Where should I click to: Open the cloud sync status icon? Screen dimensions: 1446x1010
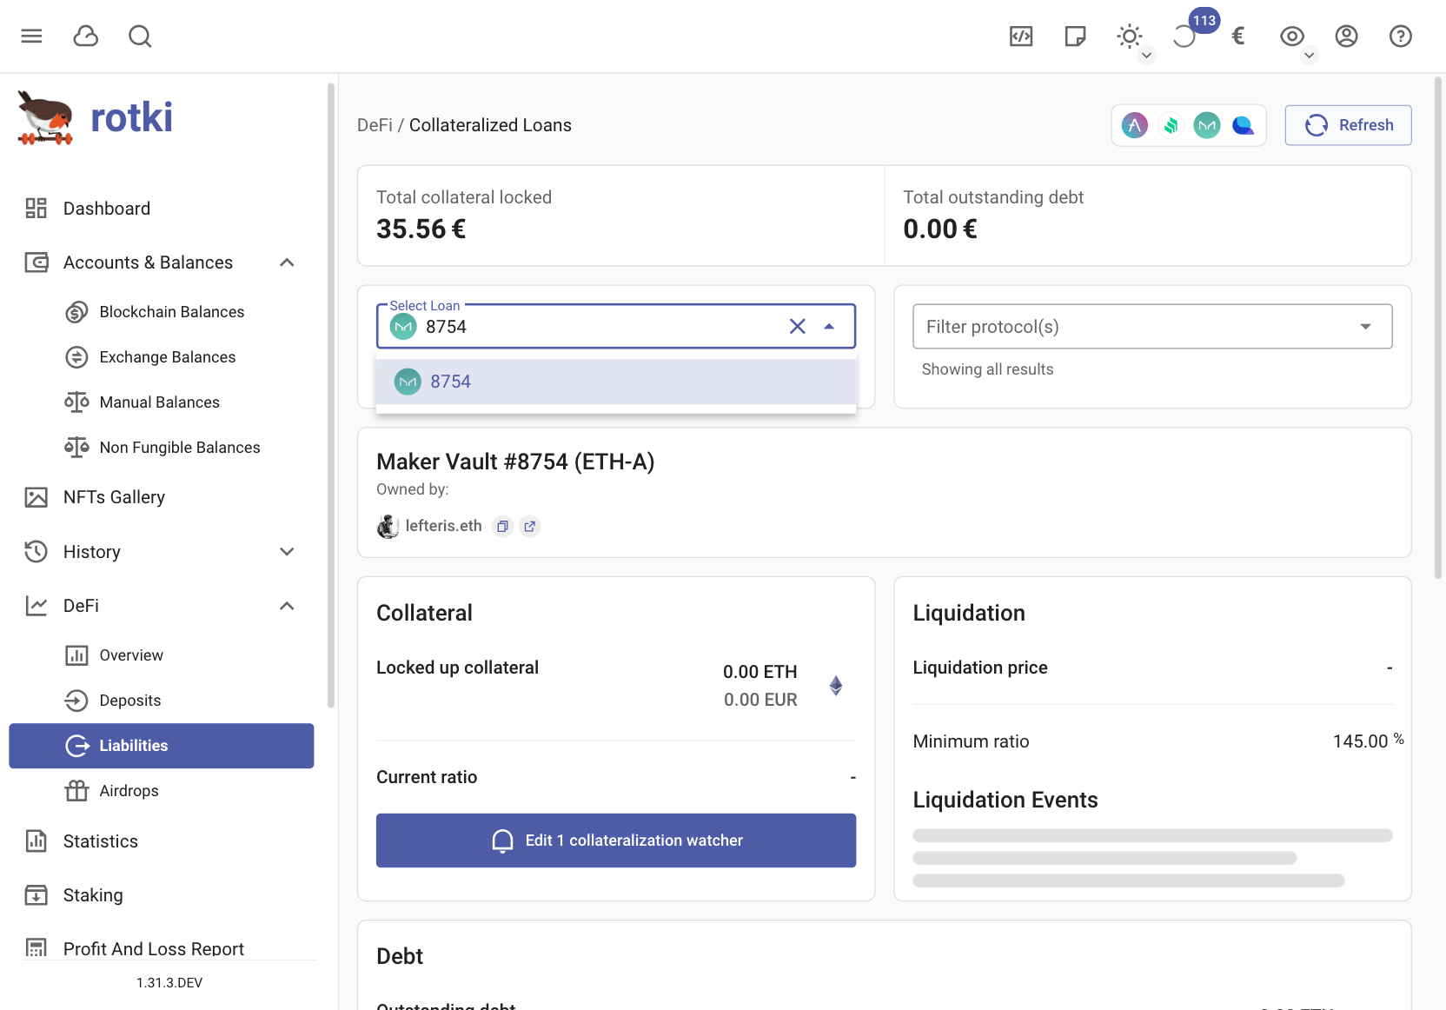click(x=86, y=36)
